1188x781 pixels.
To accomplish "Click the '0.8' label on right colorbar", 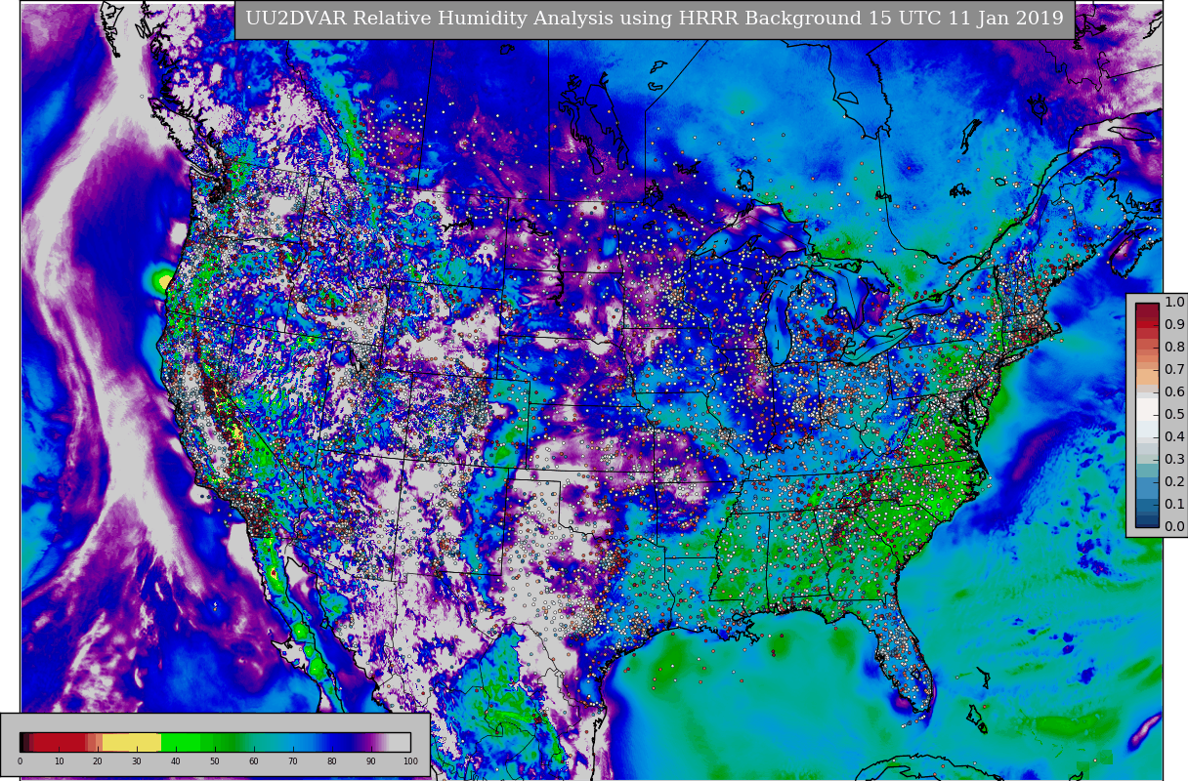I will click(x=1174, y=347).
